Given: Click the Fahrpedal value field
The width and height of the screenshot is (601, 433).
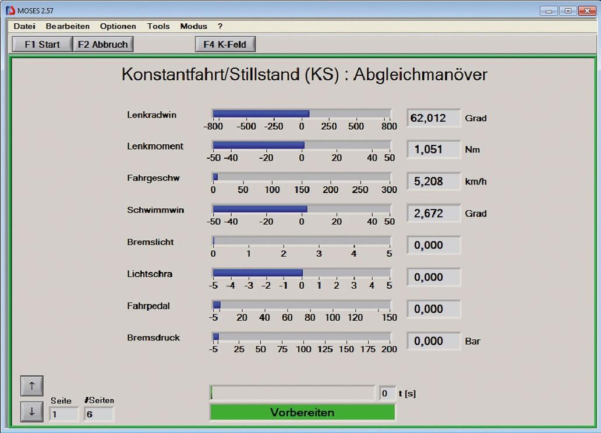Looking at the screenshot, I should 433,309.
